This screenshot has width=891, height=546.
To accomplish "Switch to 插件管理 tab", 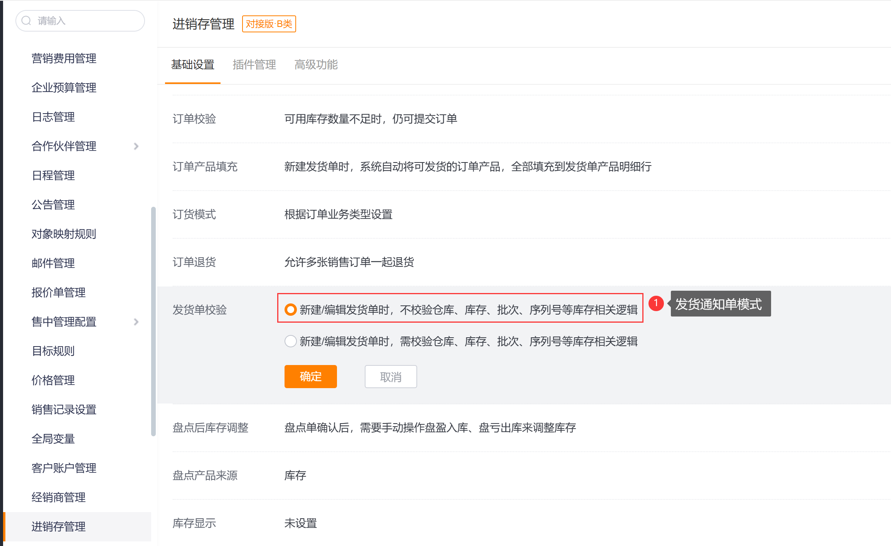I will tap(254, 65).
